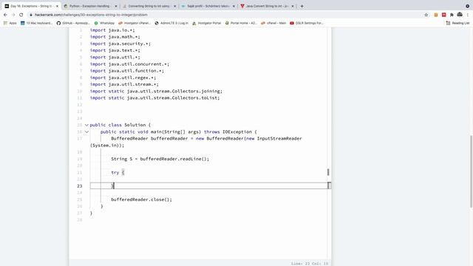Place cursor on the try { line
Image resolution: width=473 pixels, height=266 pixels.
[118, 172]
